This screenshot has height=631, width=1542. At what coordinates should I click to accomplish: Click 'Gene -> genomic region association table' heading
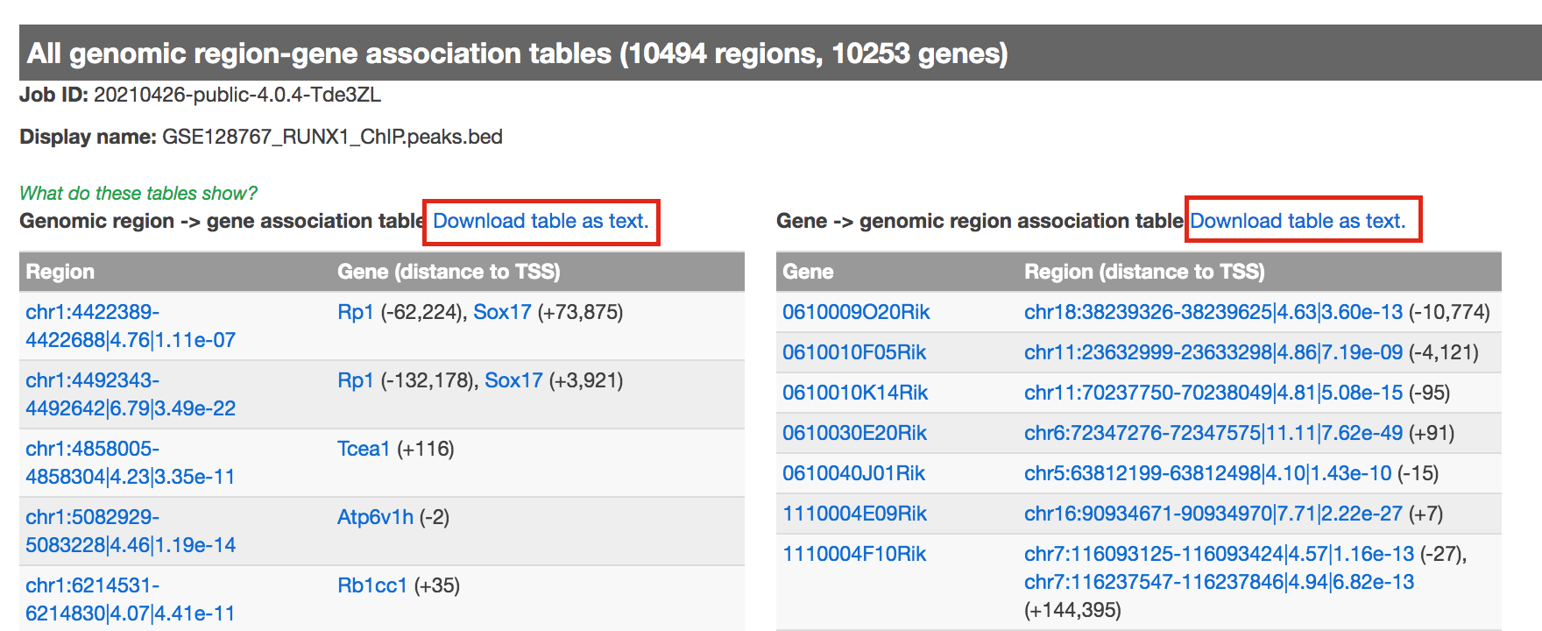(x=980, y=221)
